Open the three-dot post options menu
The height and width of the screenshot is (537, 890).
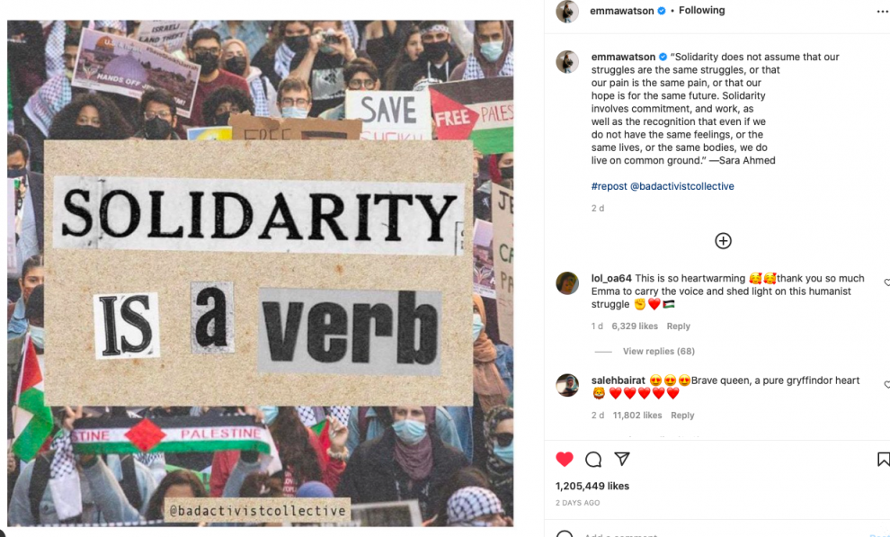click(883, 12)
